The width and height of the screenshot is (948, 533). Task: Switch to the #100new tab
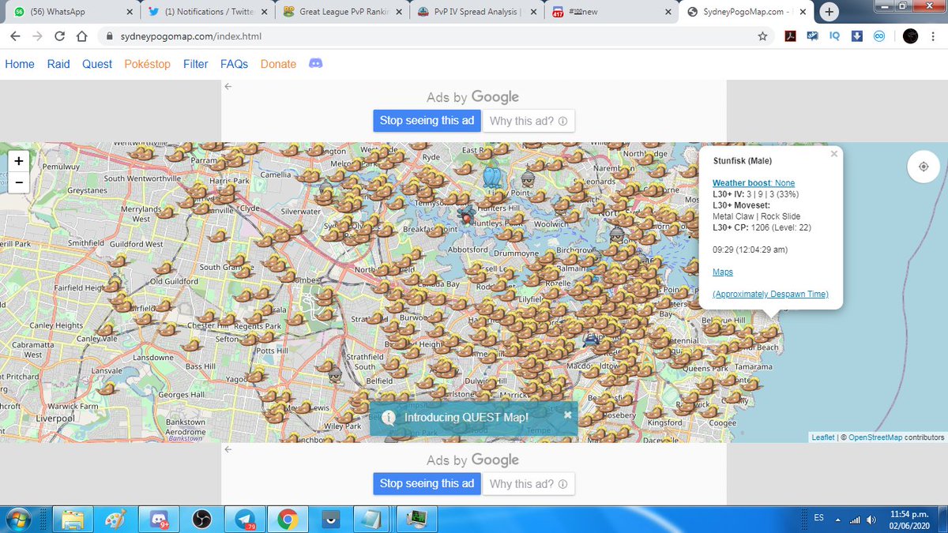point(611,13)
